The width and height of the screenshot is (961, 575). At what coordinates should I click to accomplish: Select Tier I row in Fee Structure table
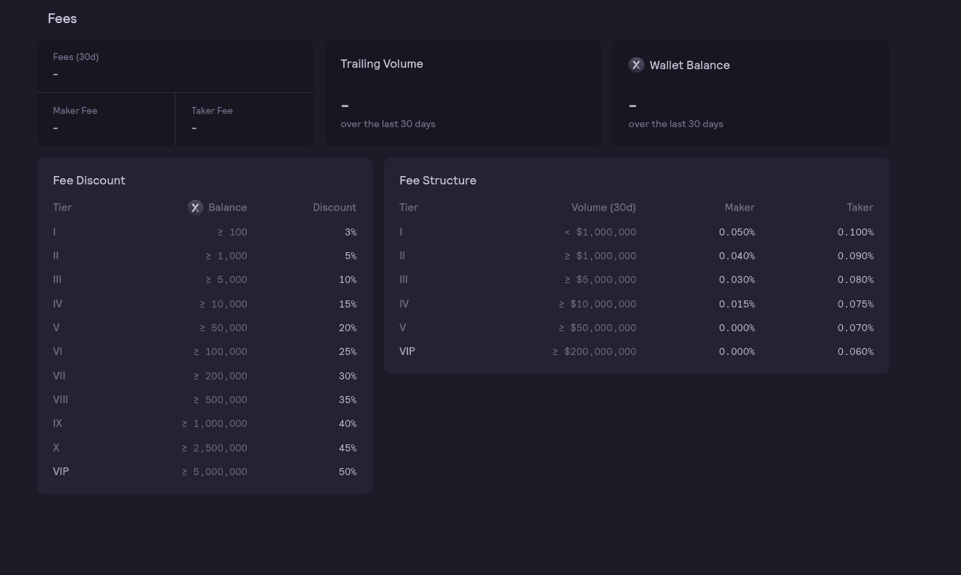636,231
